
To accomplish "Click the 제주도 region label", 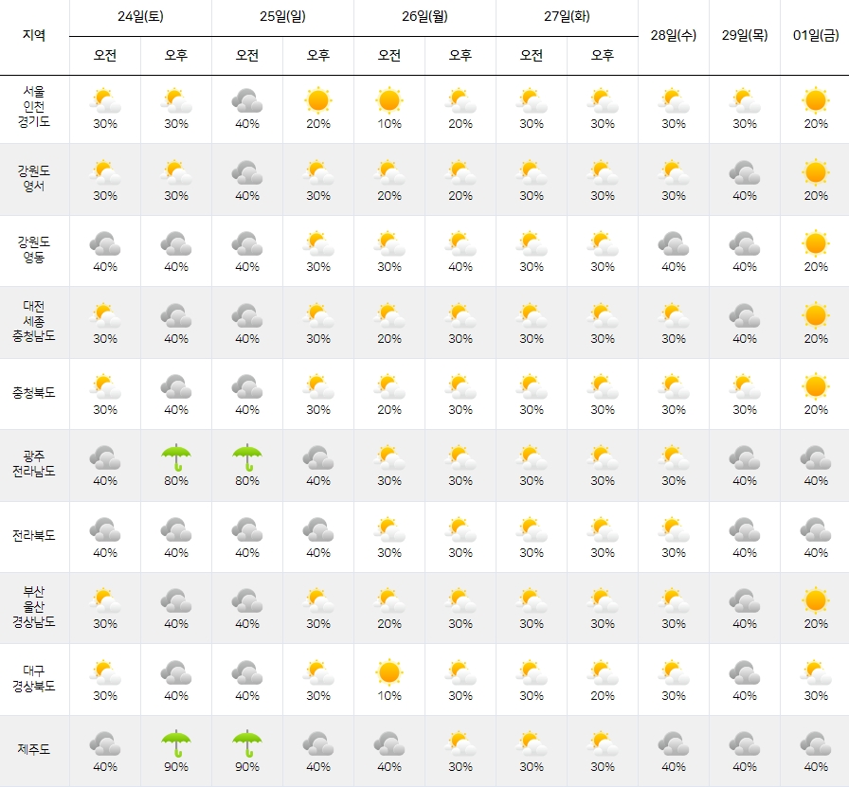I will click(x=34, y=749).
